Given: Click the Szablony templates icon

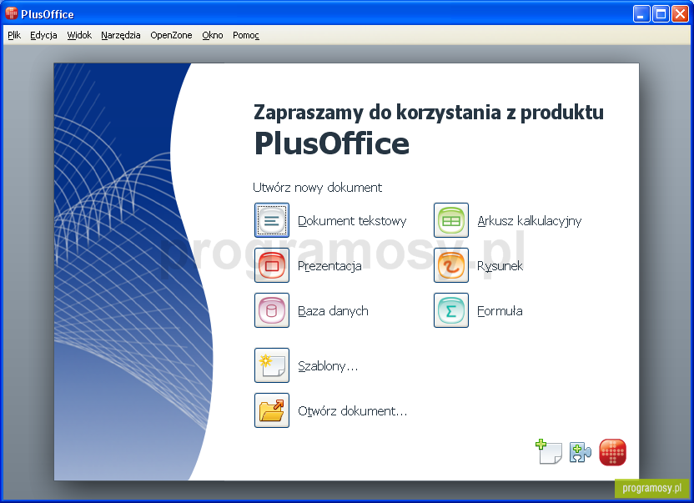Looking at the screenshot, I should (272, 365).
